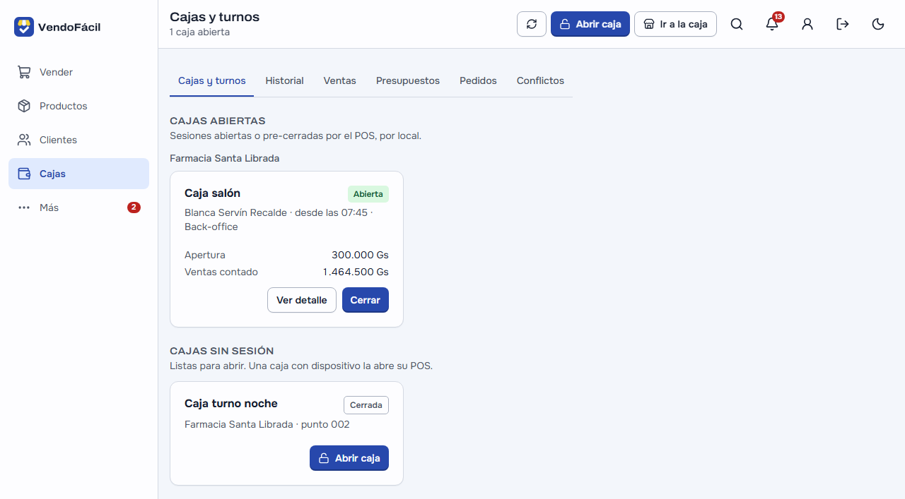Go to Clientes section
905x499 pixels.
78,140
